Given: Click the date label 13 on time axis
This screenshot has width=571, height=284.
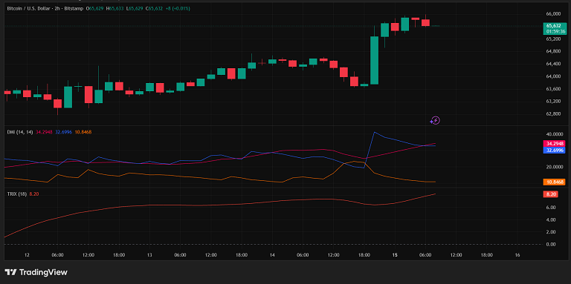Looking at the screenshot, I should 149,255.
